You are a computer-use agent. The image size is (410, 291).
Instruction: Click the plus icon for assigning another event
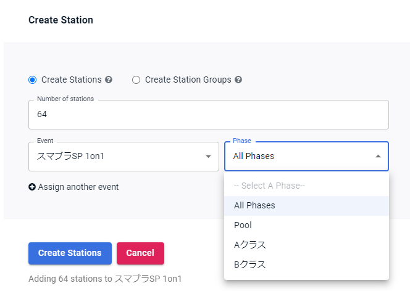click(32, 187)
